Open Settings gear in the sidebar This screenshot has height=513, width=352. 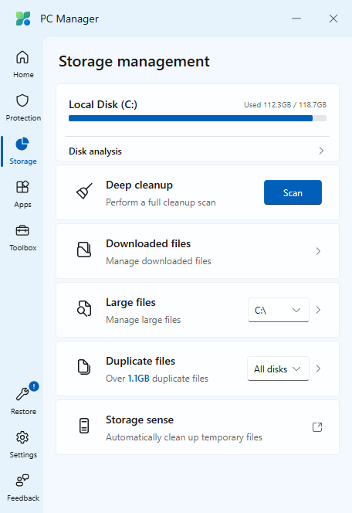tap(23, 444)
